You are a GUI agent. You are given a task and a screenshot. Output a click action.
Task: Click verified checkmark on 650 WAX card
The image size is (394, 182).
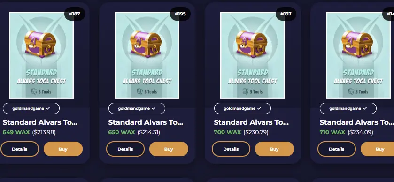[154, 108]
